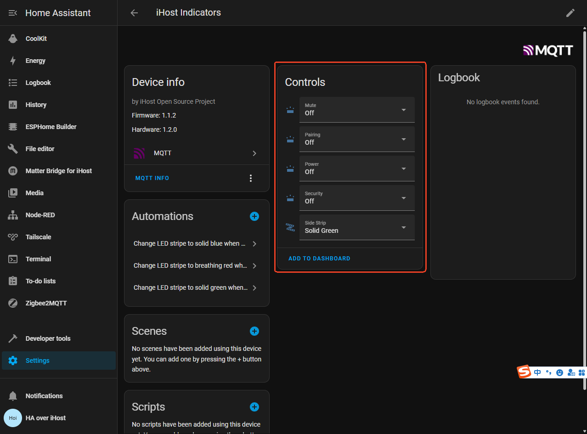The width and height of the screenshot is (587, 434).
Task: Add a new scene with plus icon
Action: [x=254, y=331]
